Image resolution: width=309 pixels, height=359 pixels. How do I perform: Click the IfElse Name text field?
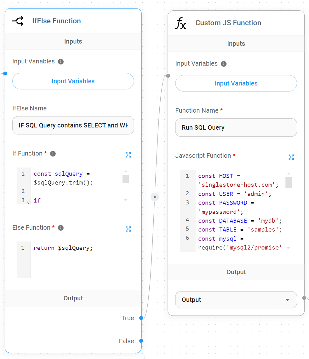point(73,125)
